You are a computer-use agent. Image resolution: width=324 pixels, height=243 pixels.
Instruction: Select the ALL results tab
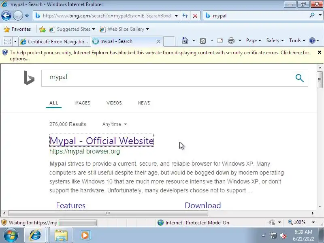(x=54, y=103)
